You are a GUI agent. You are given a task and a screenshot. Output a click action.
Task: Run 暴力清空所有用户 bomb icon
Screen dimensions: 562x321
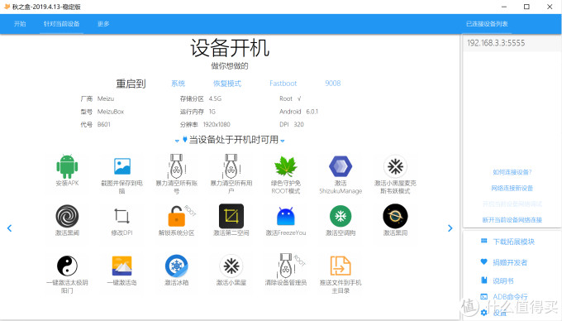pos(231,166)
